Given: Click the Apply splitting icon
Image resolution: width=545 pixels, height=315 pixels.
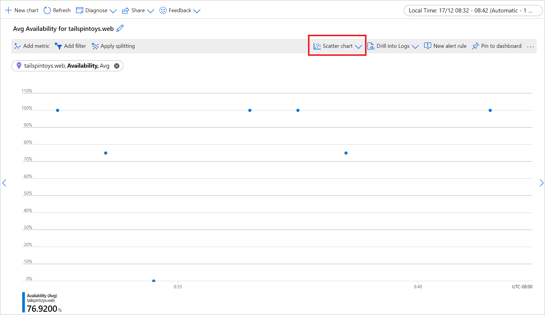Looking at the screenshot, I should (x=95, y=46).
